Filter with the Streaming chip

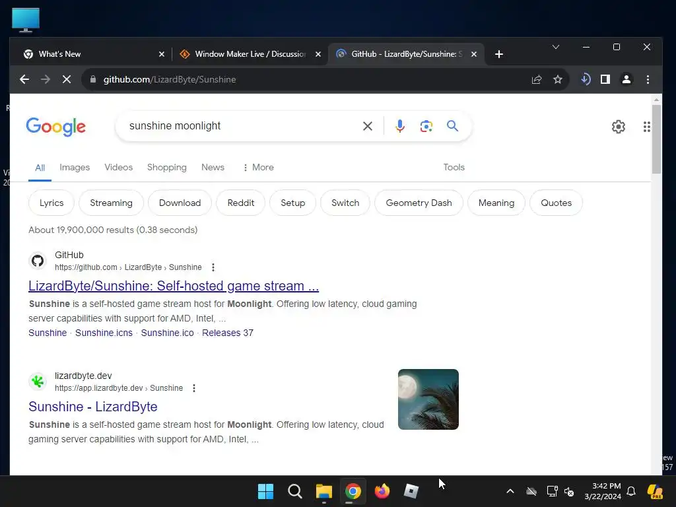(x=111, y=203)
